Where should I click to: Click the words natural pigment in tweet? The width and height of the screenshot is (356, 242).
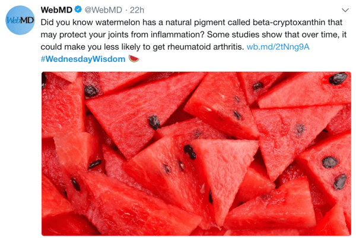[x=195, y=22]
